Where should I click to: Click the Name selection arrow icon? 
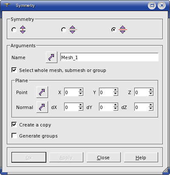click(51, 57)
